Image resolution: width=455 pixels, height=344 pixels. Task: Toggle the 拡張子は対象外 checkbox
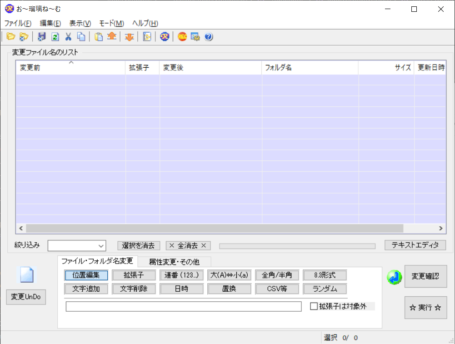pyautogui.click(x=314, y=306)
